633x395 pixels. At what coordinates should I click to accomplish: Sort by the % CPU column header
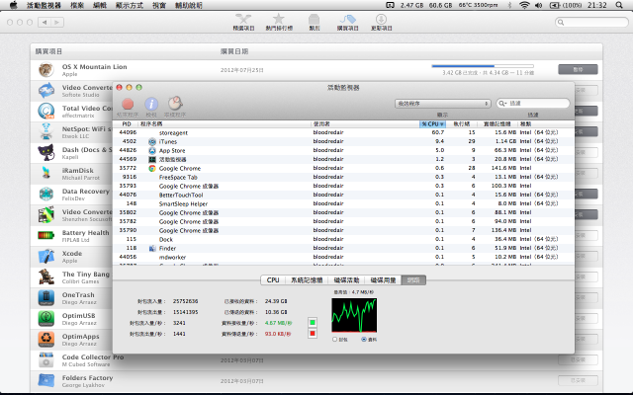coord(432,123)
